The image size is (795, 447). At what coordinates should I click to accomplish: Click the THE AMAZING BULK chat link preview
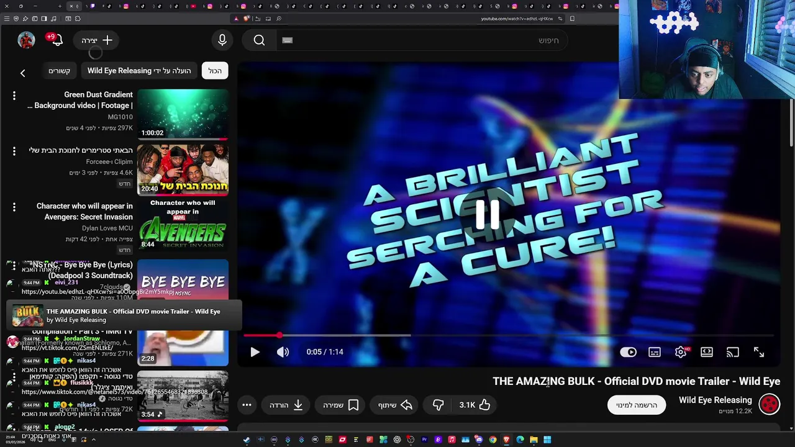[x=124, y=315]
